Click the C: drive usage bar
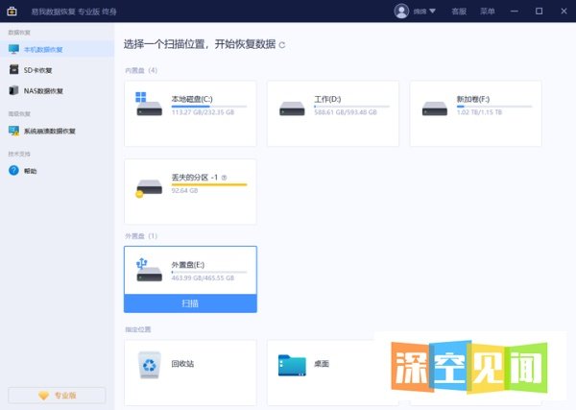This screenshot has width=576, height=410. click(209, 107)
